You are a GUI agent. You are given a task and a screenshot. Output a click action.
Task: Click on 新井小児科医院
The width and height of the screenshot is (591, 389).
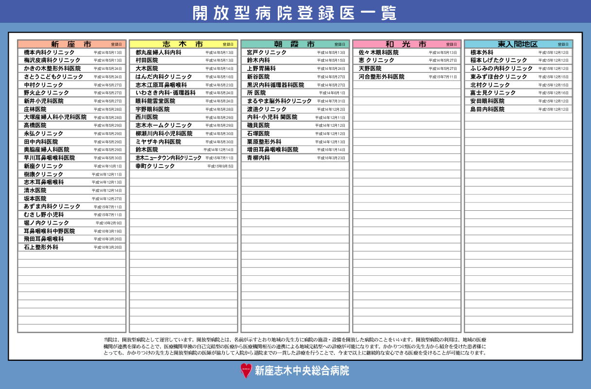71,101
